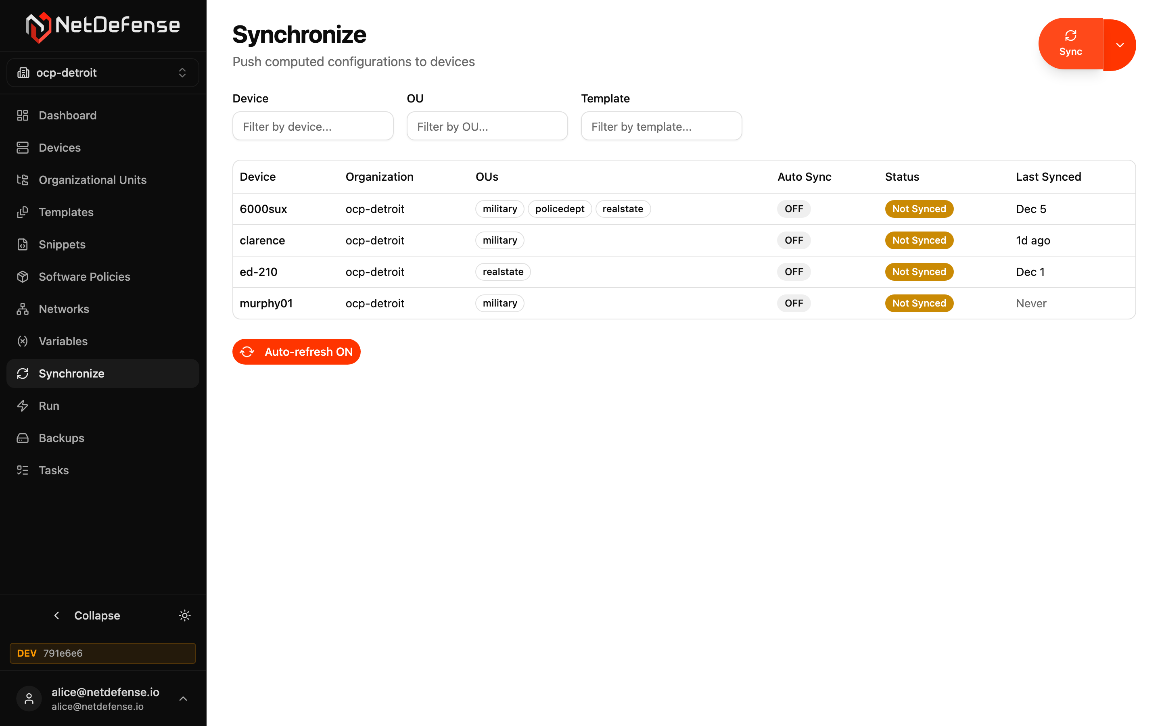Screen dimensions: 1162x726
Task: Click the Devices server icon
Action: coord(23,147)
